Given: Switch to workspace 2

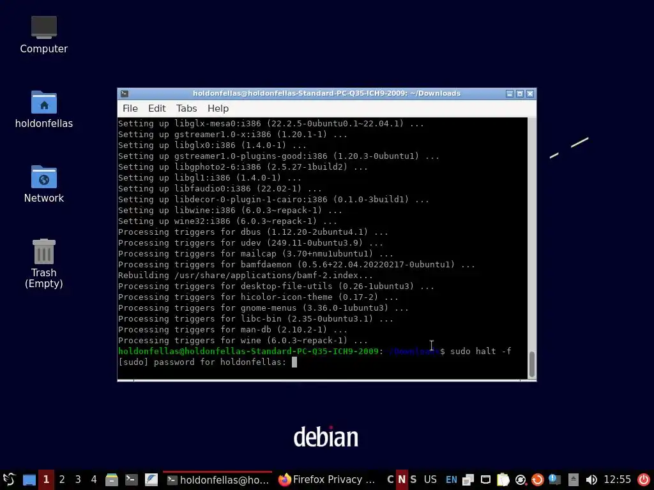Looking at the screenshot, I should pyautogui.click(x=62, y=480).
